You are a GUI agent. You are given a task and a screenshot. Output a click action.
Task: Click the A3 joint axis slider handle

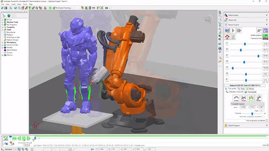pyautogui.click(x=259, y=56)
